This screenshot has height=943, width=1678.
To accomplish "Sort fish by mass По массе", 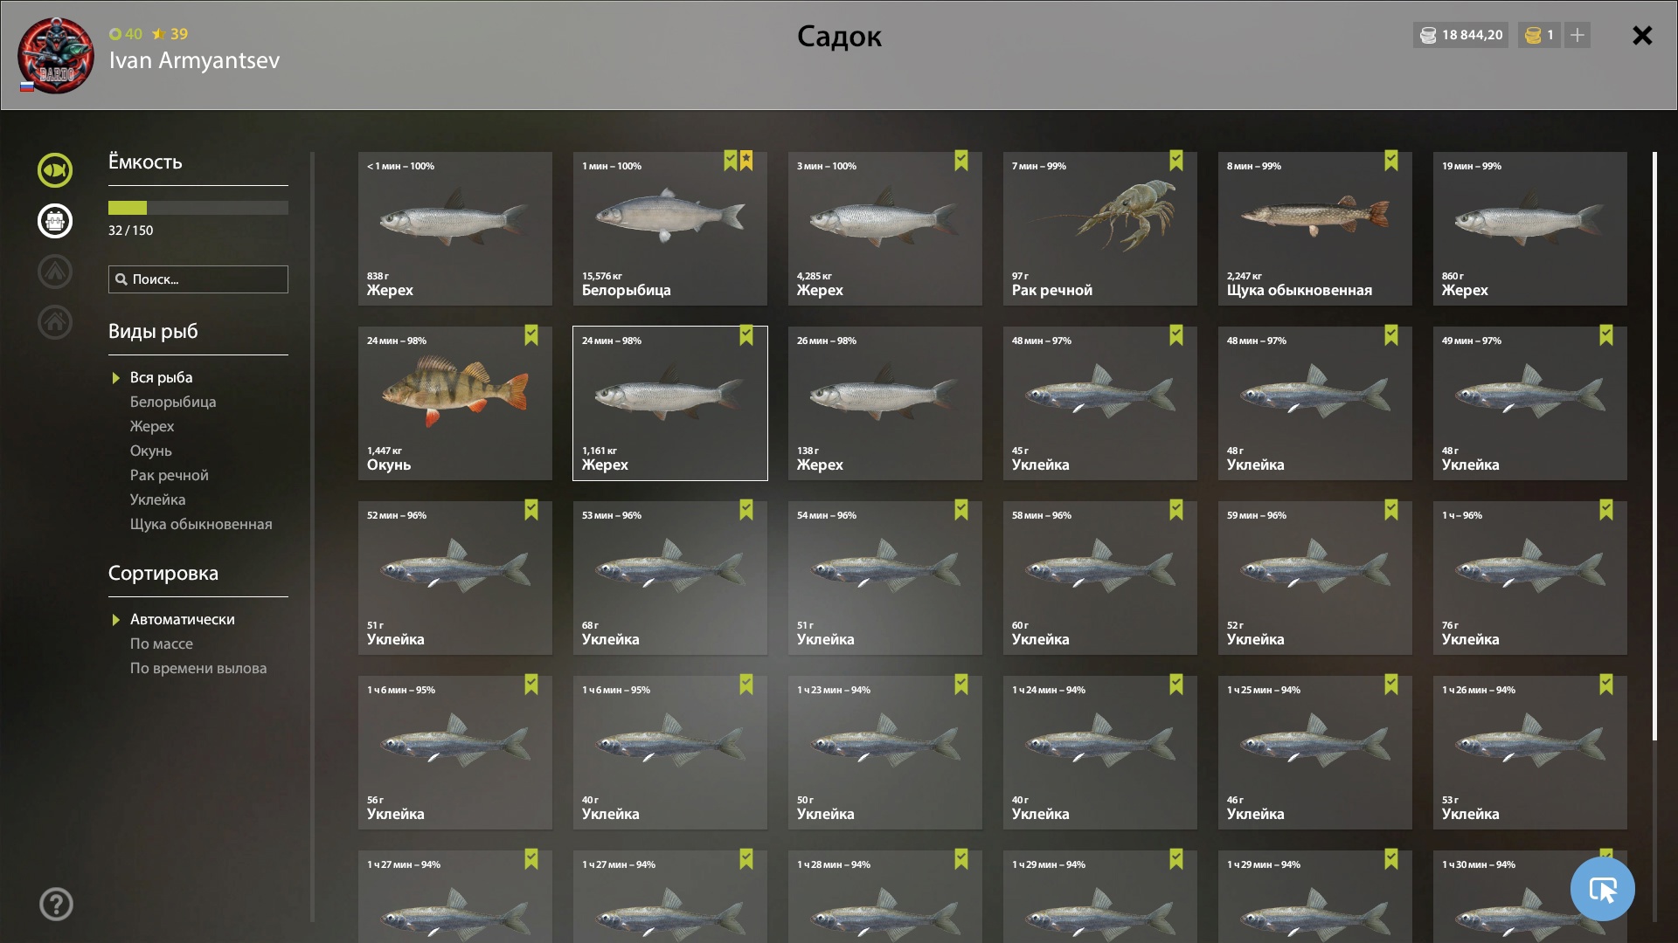I will pos(162,644).
